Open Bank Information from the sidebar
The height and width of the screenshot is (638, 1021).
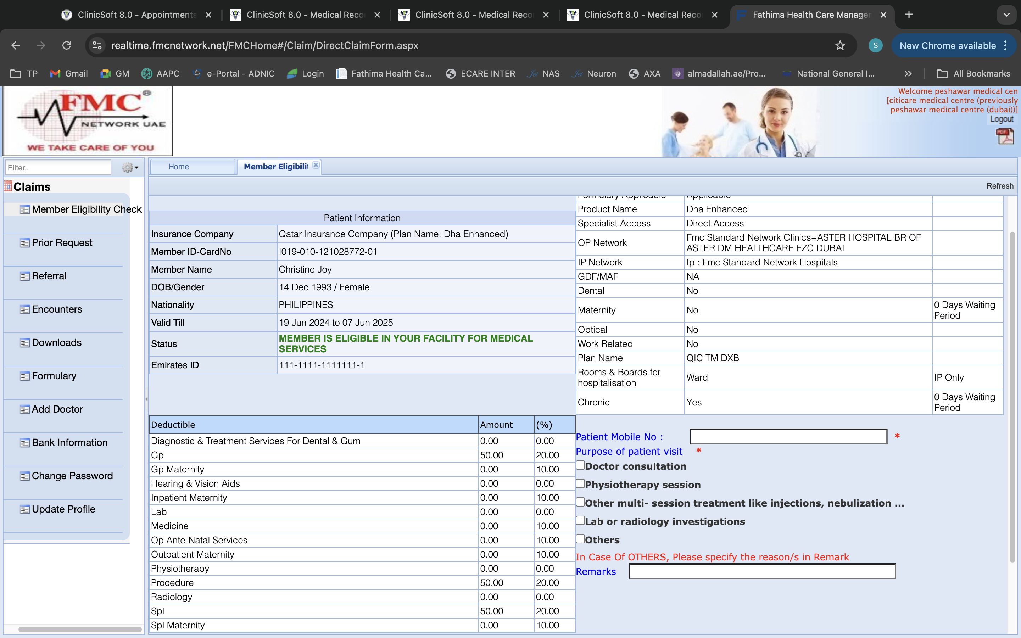click(69, 442)
